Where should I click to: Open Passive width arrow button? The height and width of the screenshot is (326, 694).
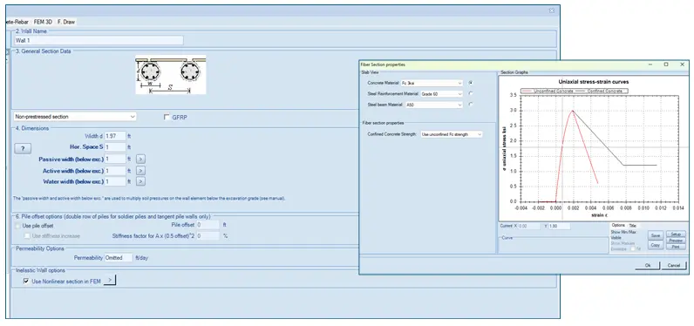[140, 159]
